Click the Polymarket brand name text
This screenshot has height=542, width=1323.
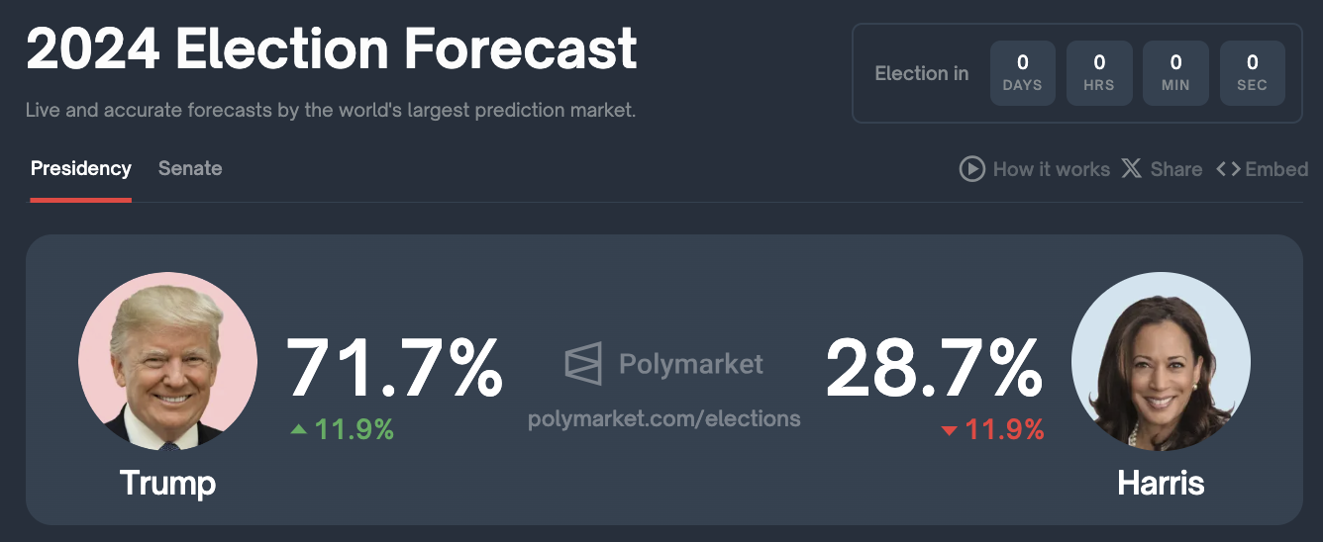coord(691,364)
